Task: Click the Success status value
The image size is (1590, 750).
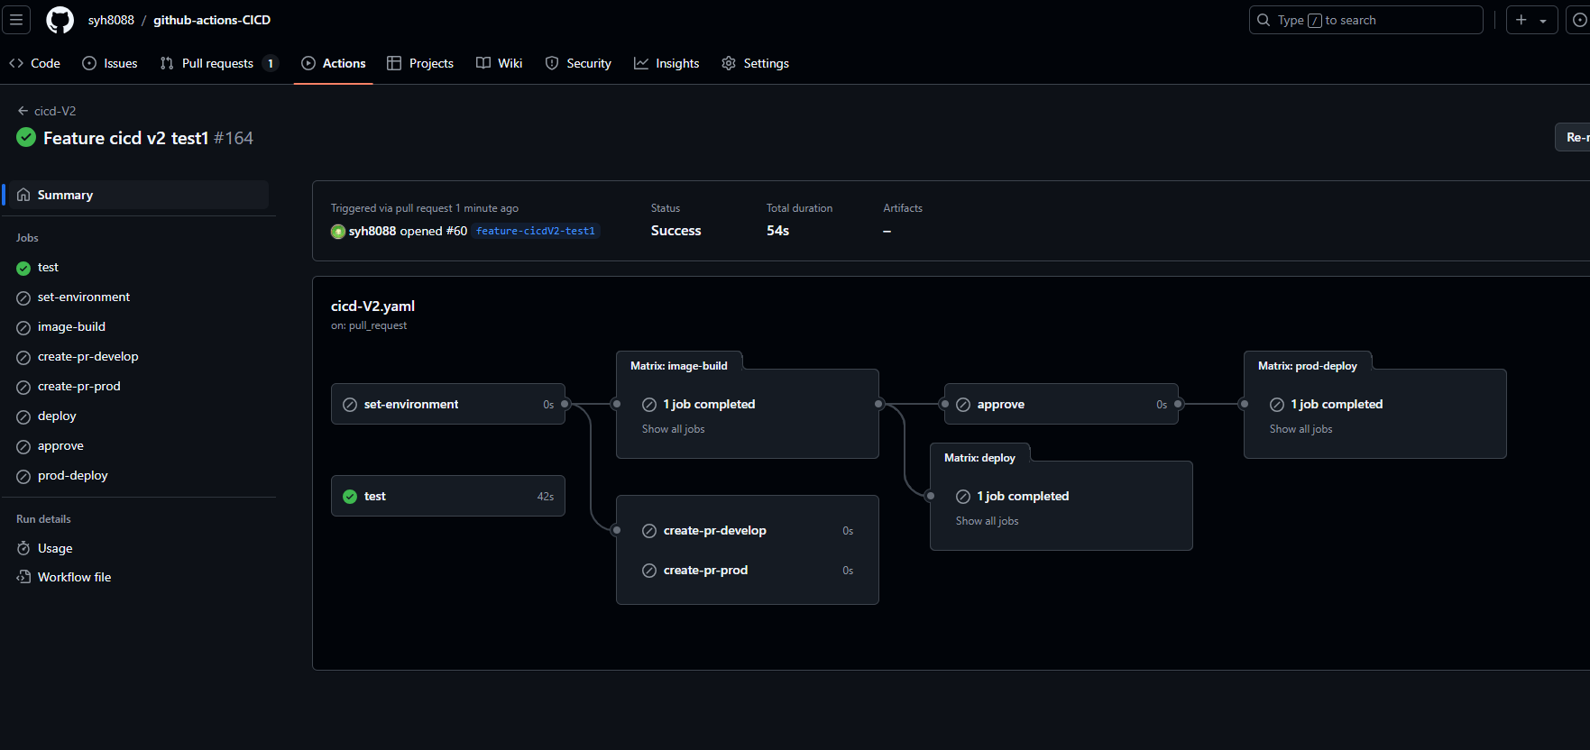Action: pyautogui.click(x=676, y=231)
